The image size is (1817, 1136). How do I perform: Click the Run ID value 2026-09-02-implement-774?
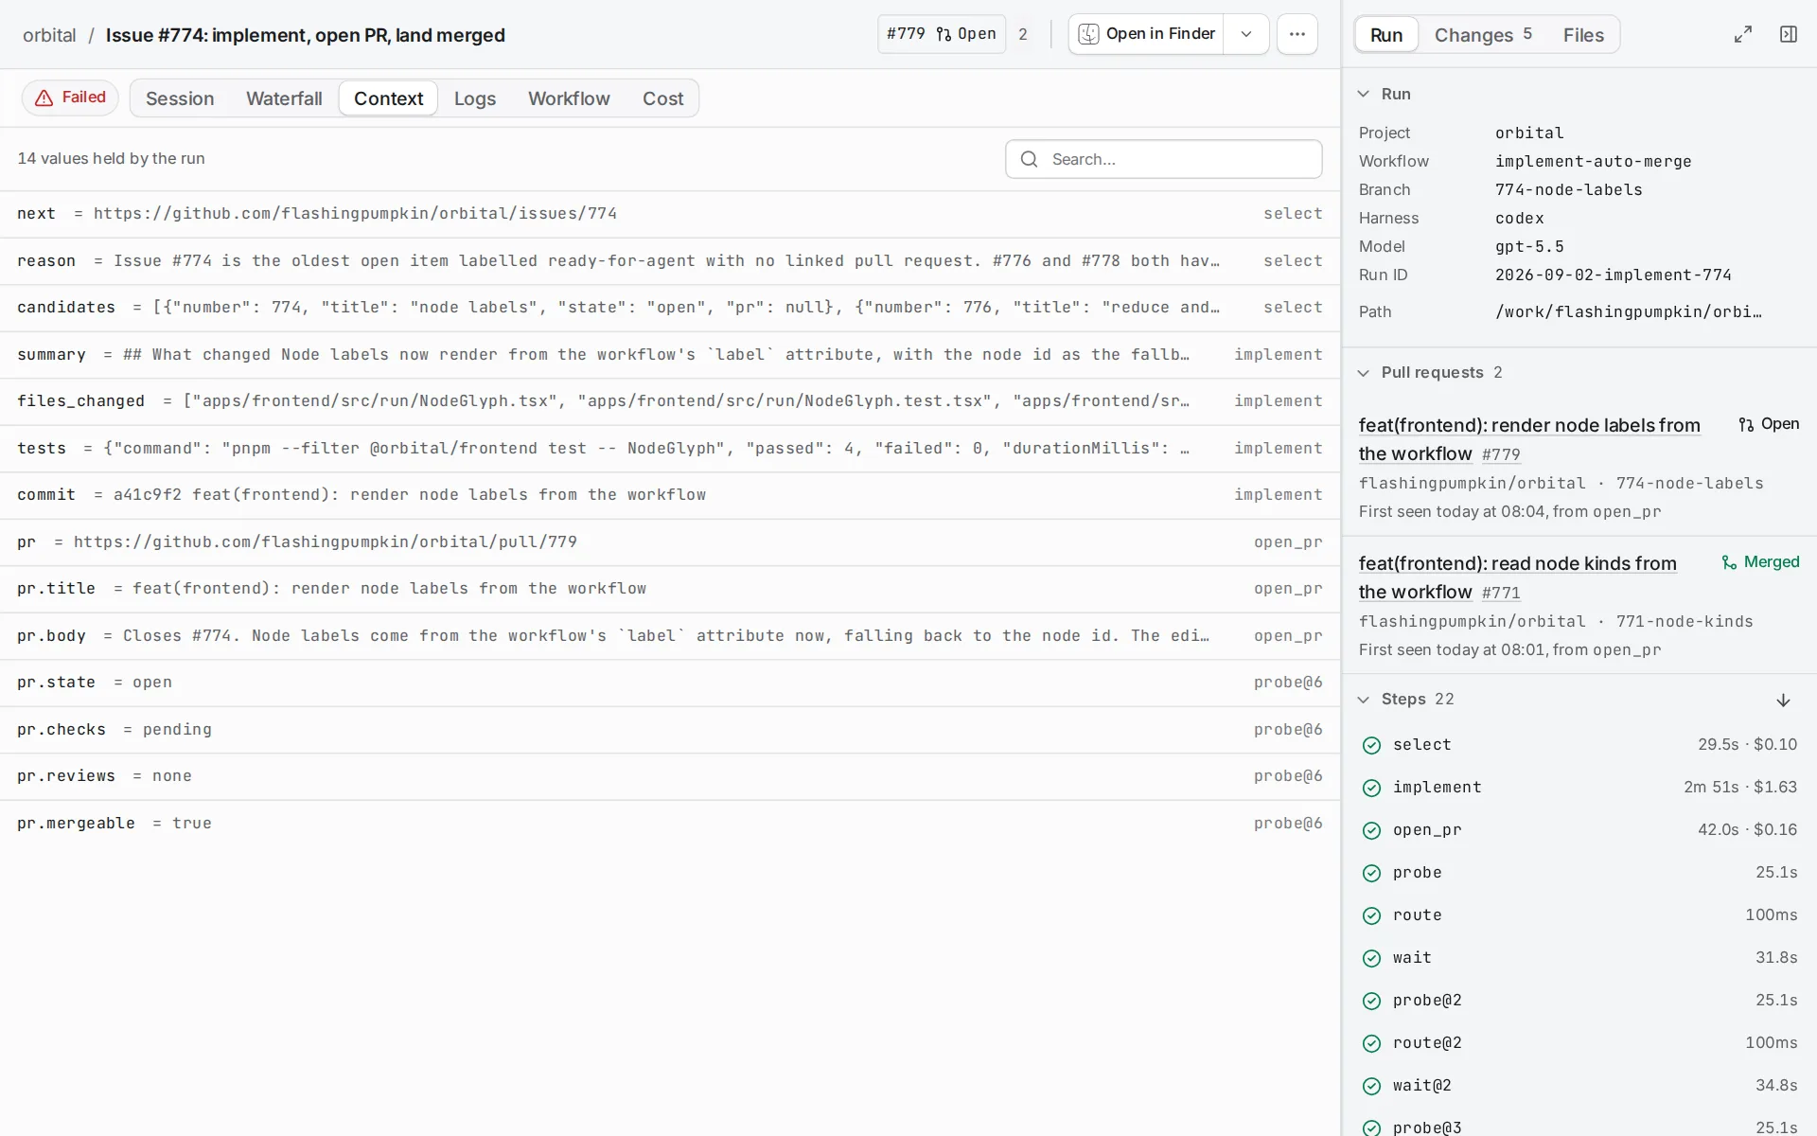[x=1613, y=275]
